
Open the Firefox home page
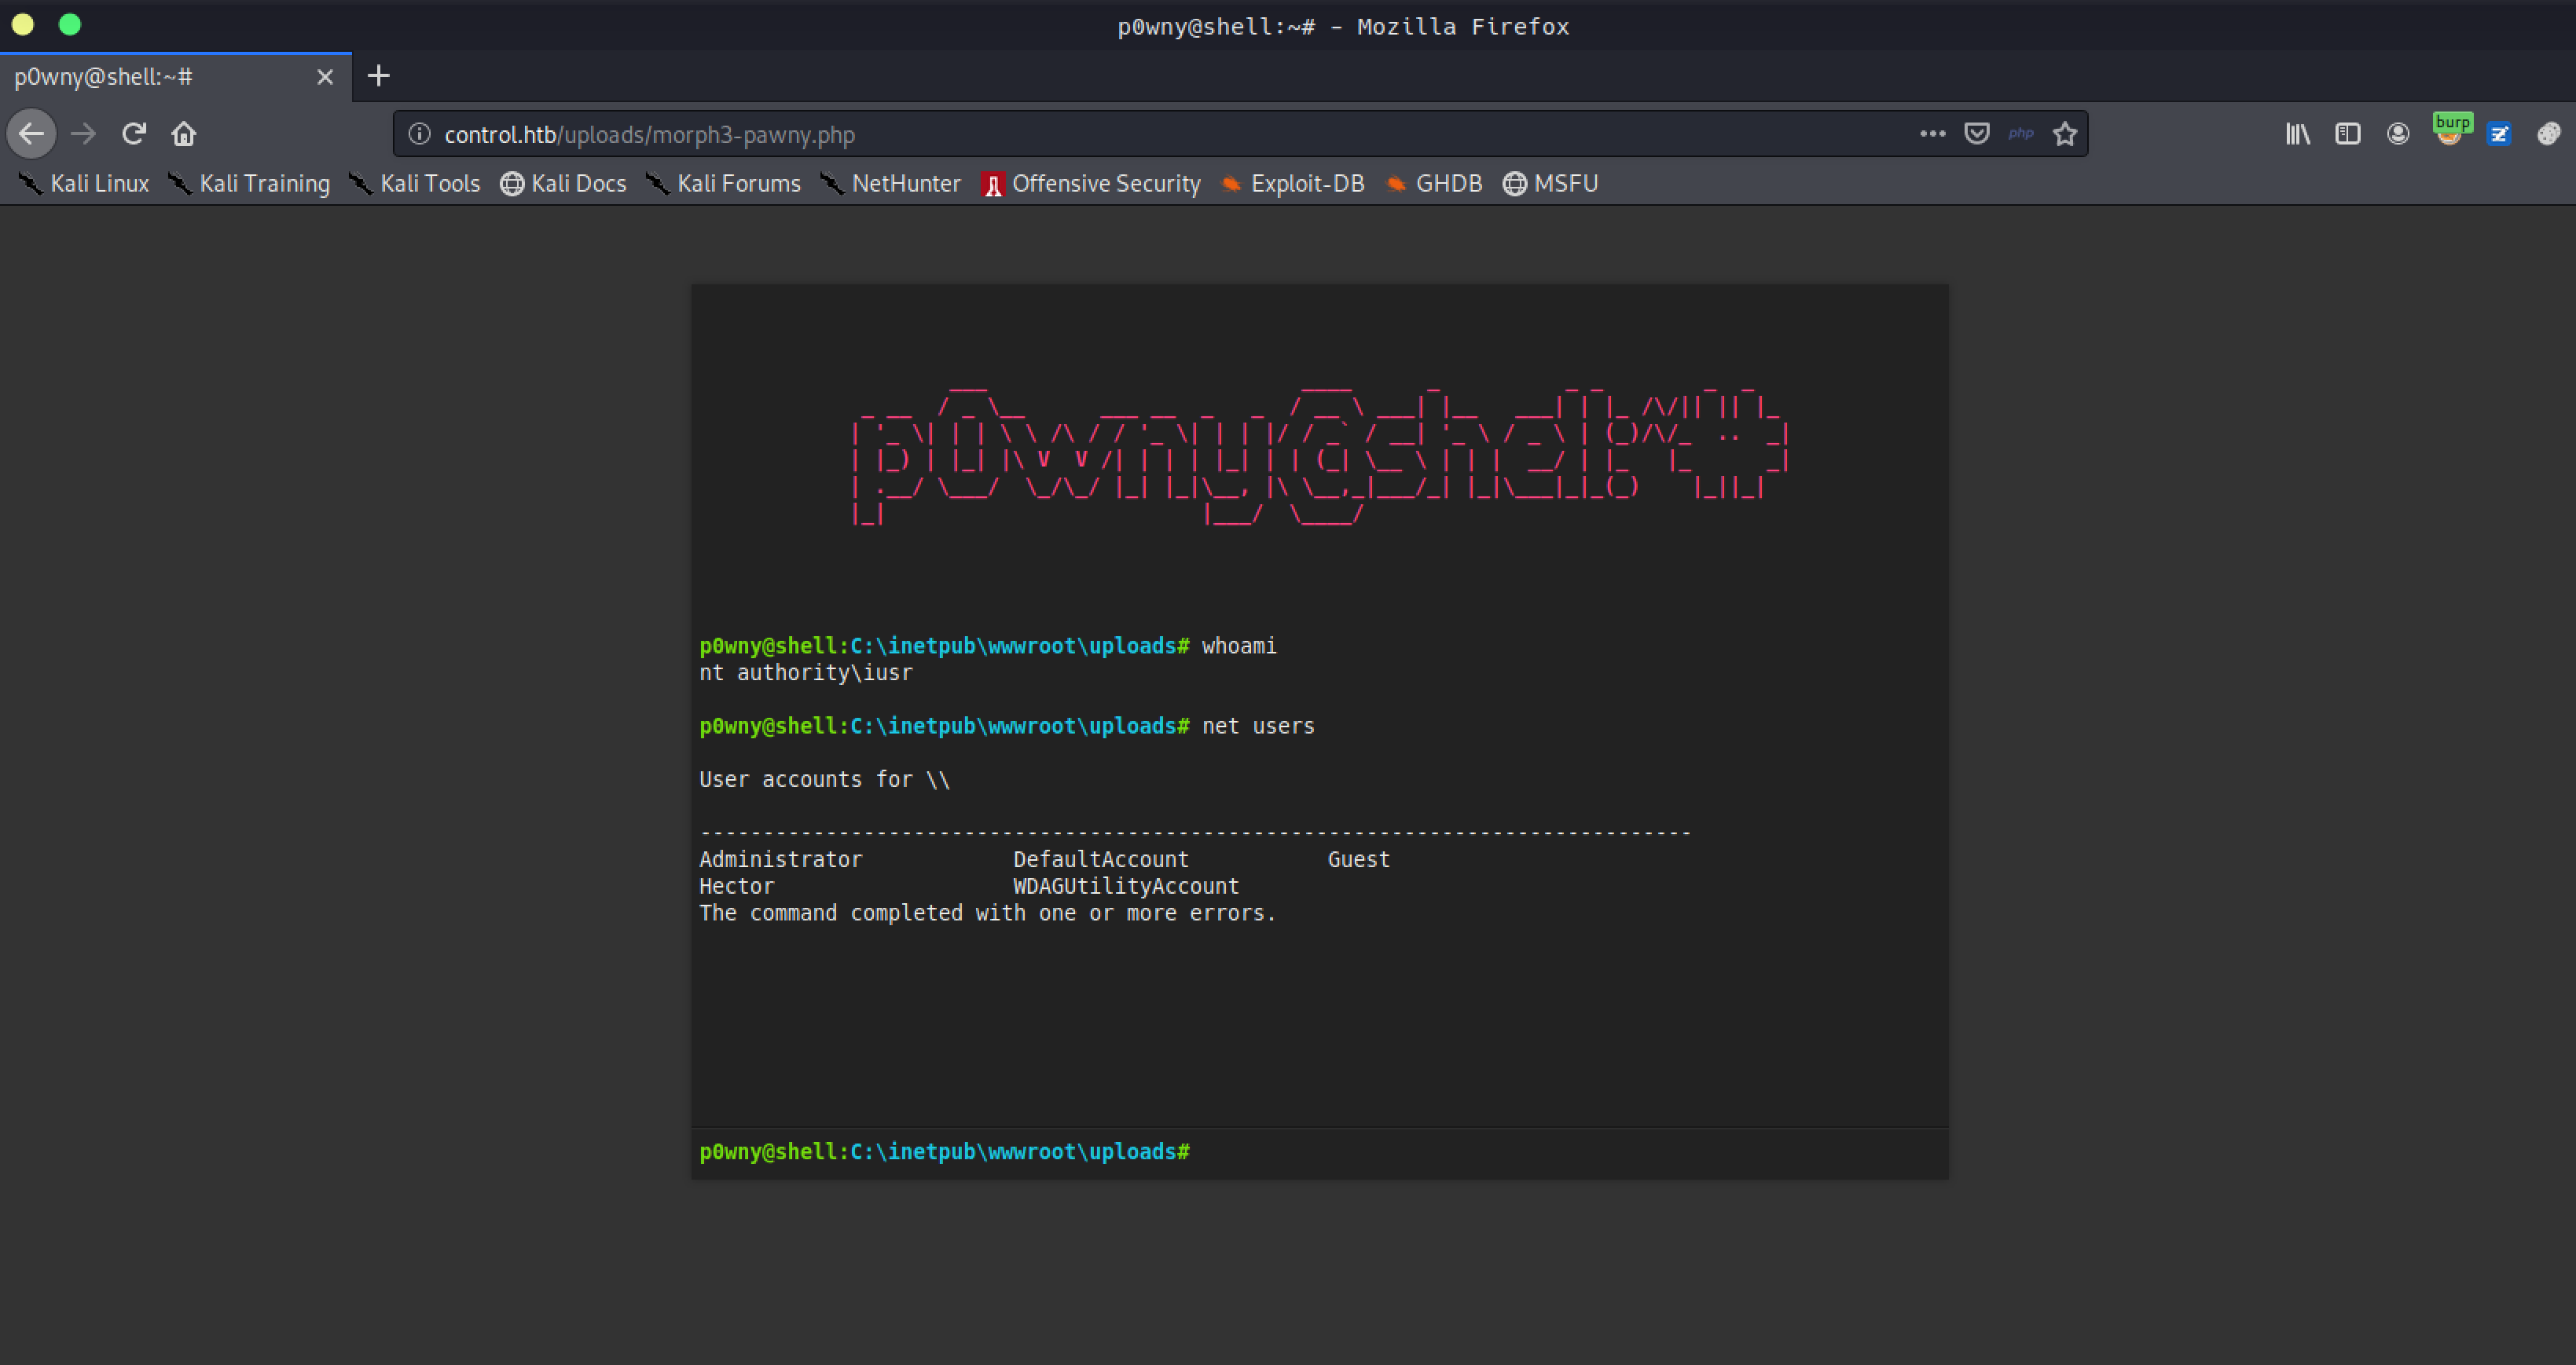point(184,134)
